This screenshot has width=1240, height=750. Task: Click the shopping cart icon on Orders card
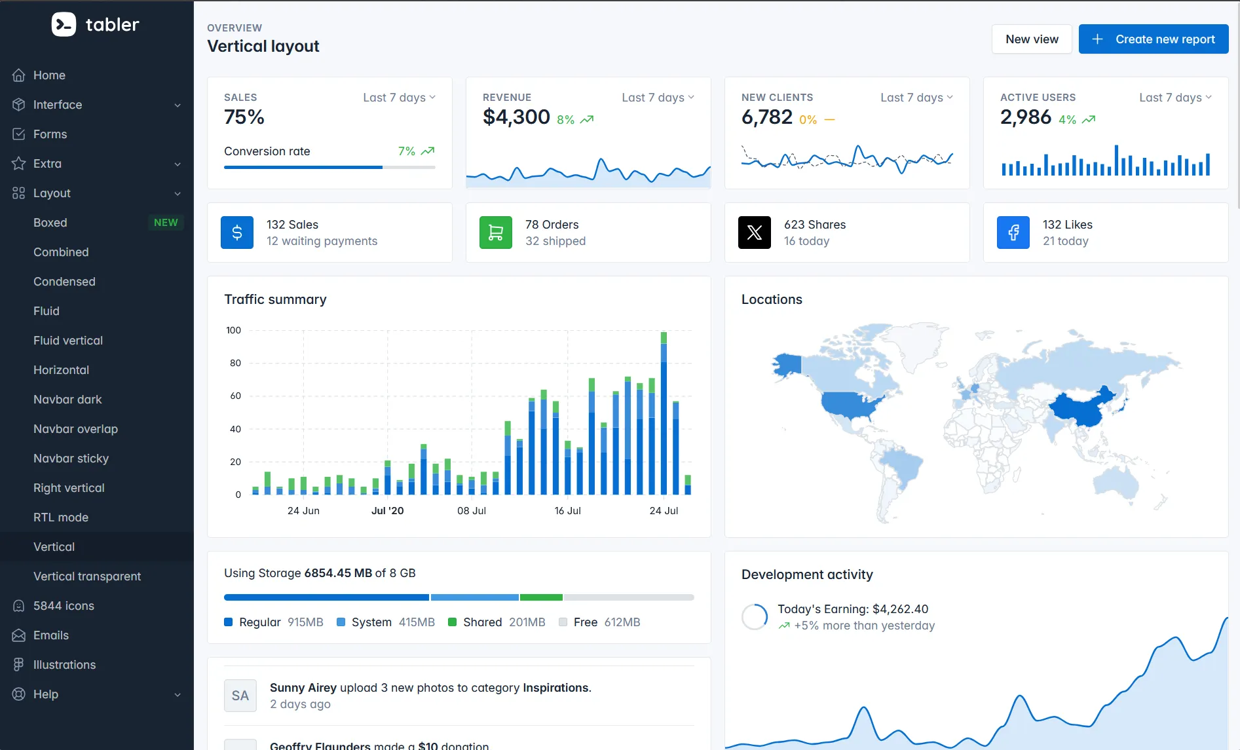pos(495,233)
